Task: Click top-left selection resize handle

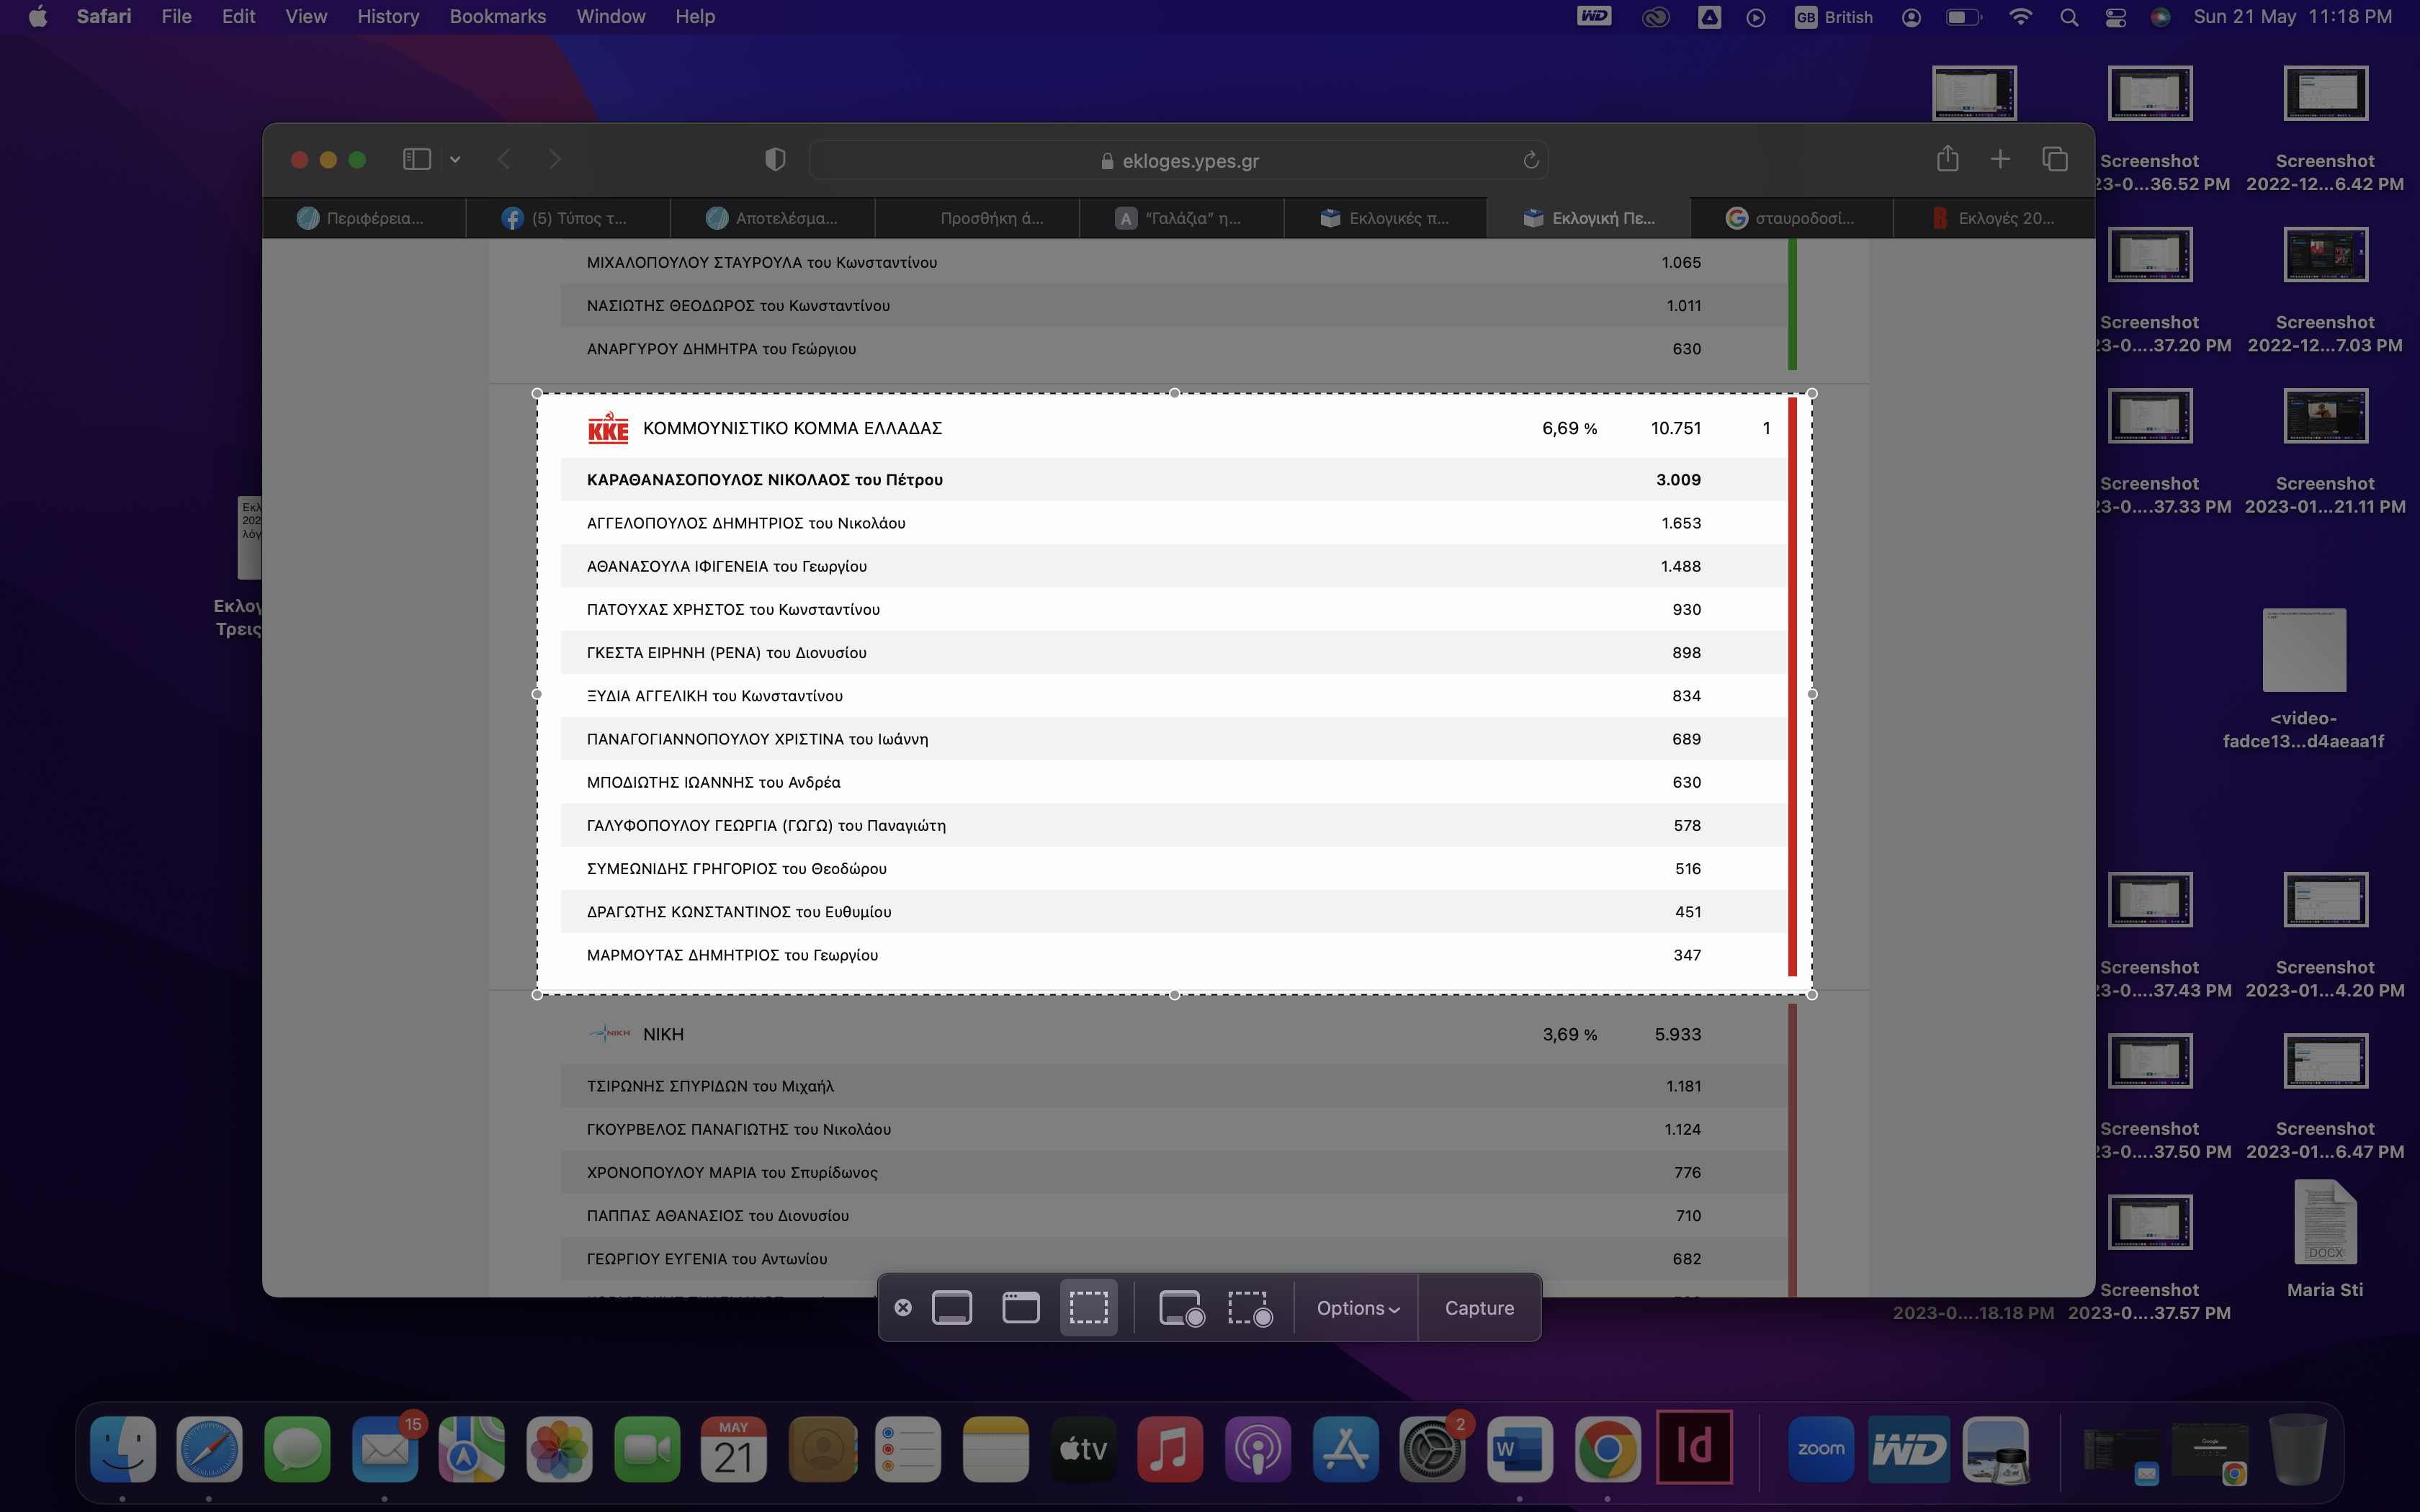Action: coord(537,393)
